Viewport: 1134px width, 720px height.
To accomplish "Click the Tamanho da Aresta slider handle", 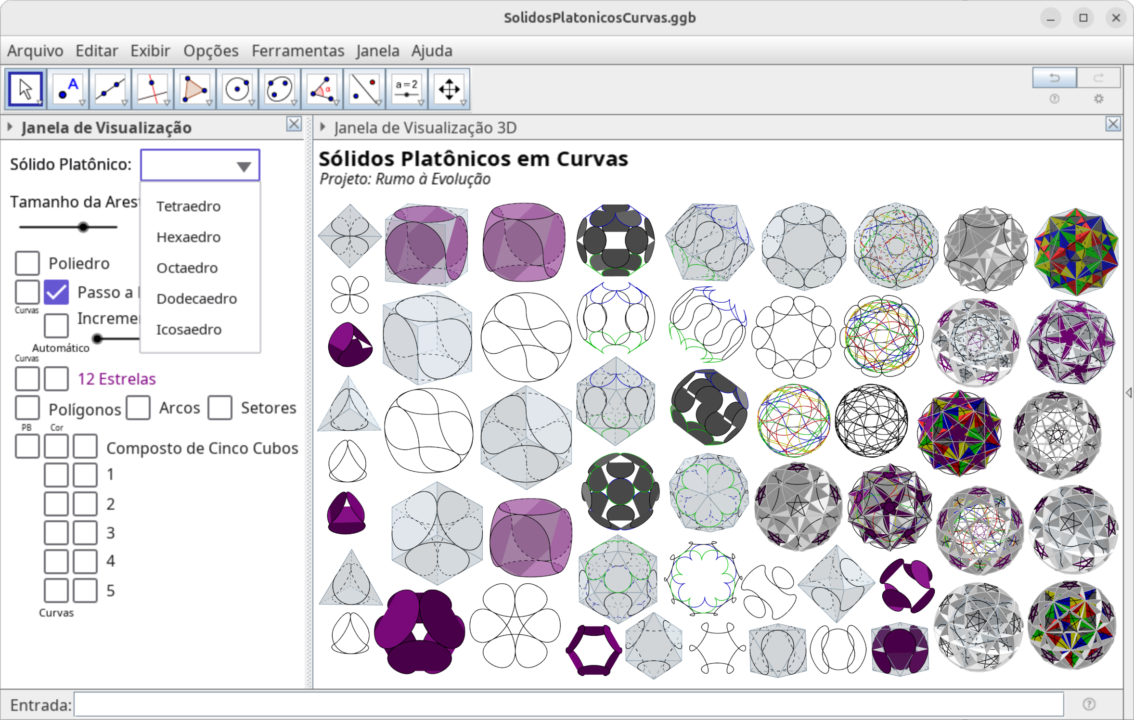I will 83,227.
